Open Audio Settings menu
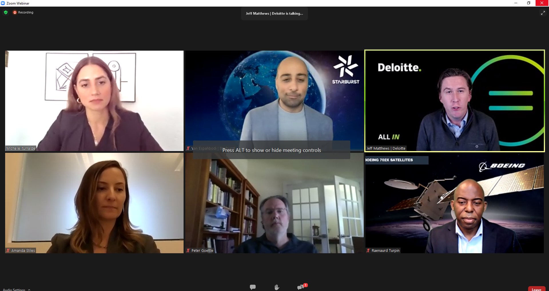Image resolution: width=549 pixels, height=291 pixels. pyautogui.click(x=14, y=290)
